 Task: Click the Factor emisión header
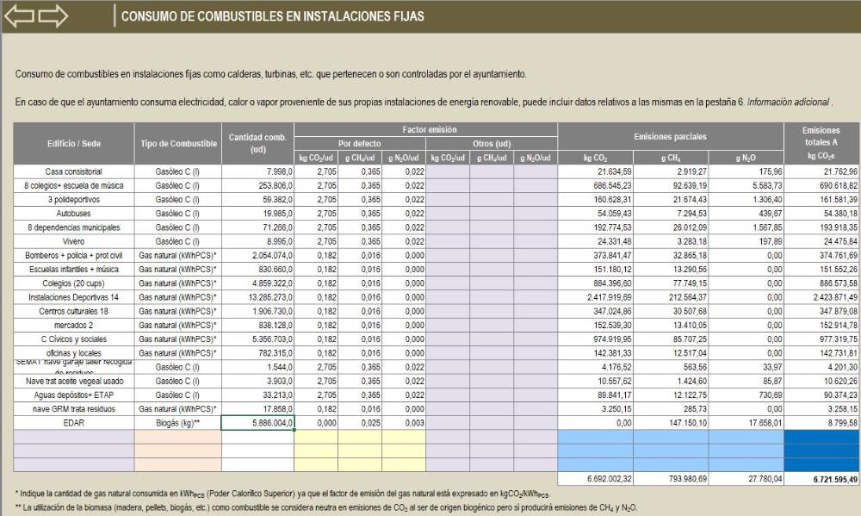425,128
